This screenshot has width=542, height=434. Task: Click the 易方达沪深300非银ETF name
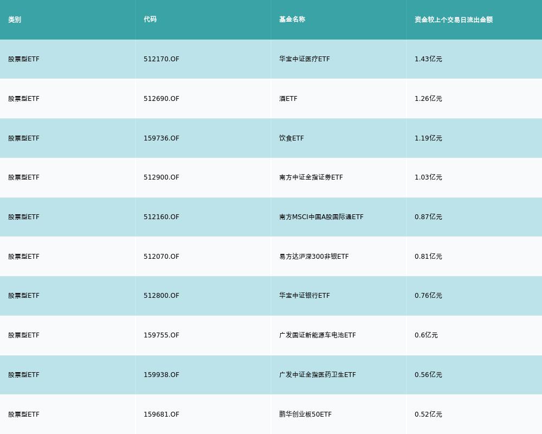click(314, 257)
